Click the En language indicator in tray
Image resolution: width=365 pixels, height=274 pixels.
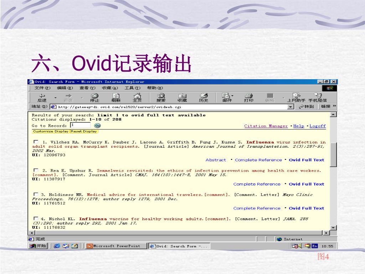[x=314, y=246]
